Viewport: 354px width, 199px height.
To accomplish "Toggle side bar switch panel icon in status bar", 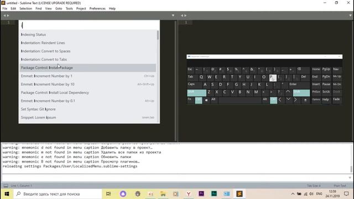I will pos(6,186).
